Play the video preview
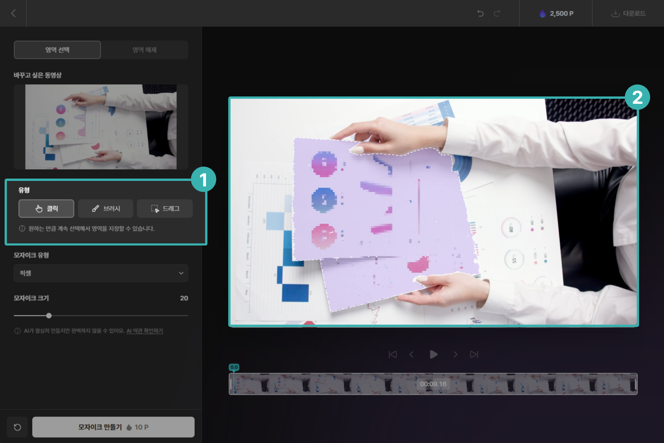 tap(433, 354)
